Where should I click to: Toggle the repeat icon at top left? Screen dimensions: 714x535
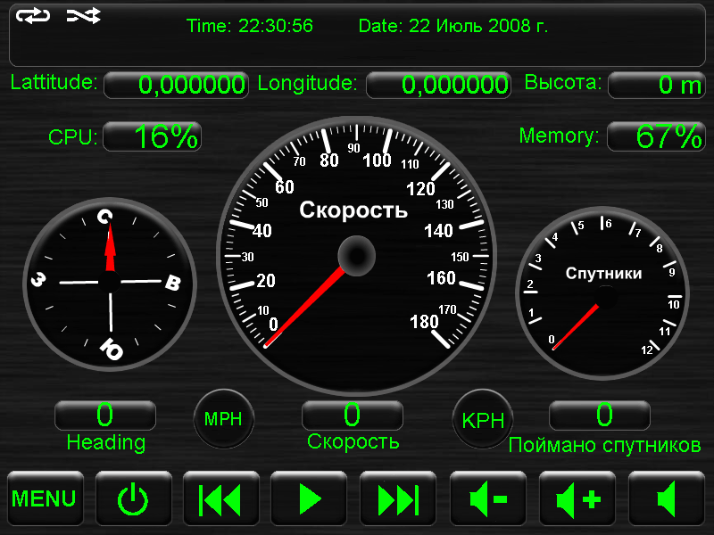33,16
